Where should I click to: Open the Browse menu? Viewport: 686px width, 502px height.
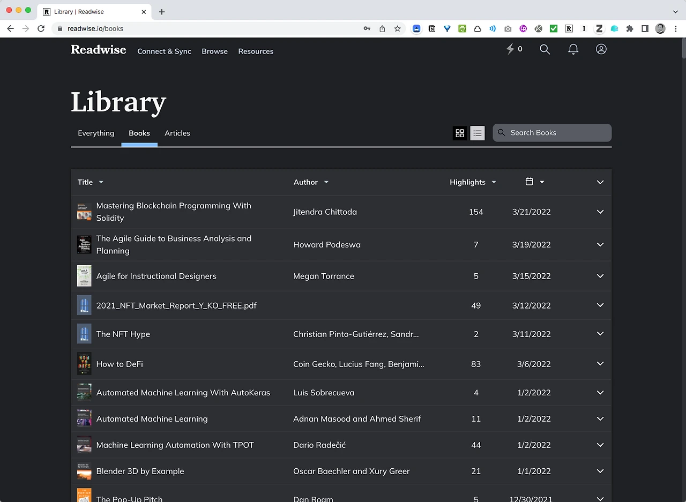click(214, 51)
